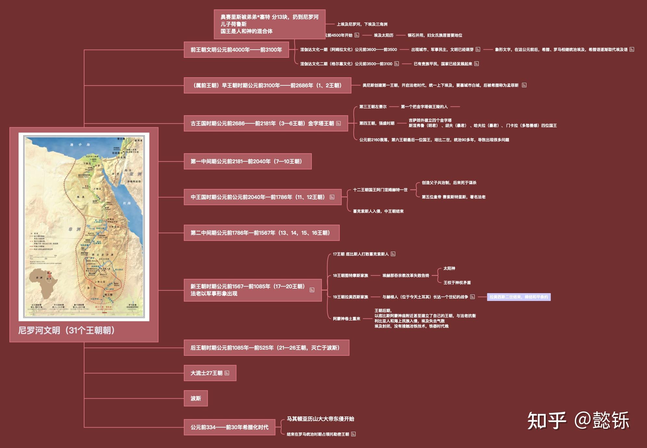Click subtopic 阿蒙神卷土重来
Viewport: 647px width, 448px height.
[x=347, y=318]
